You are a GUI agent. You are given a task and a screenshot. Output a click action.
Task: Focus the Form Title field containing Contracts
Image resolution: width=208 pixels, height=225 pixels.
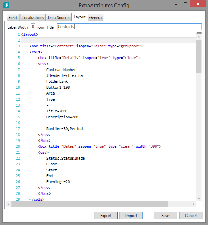point(129,27)
